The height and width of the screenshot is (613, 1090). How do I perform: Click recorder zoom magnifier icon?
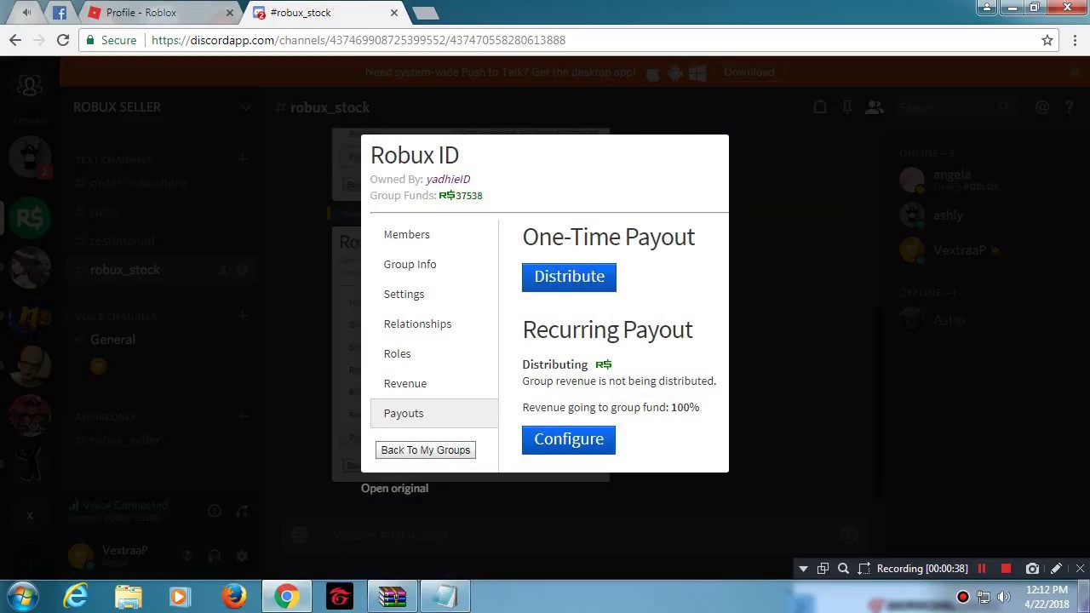(843, 569)
